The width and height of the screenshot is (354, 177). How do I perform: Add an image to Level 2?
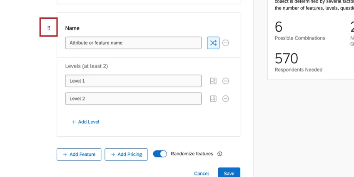(x=213, y=99)
